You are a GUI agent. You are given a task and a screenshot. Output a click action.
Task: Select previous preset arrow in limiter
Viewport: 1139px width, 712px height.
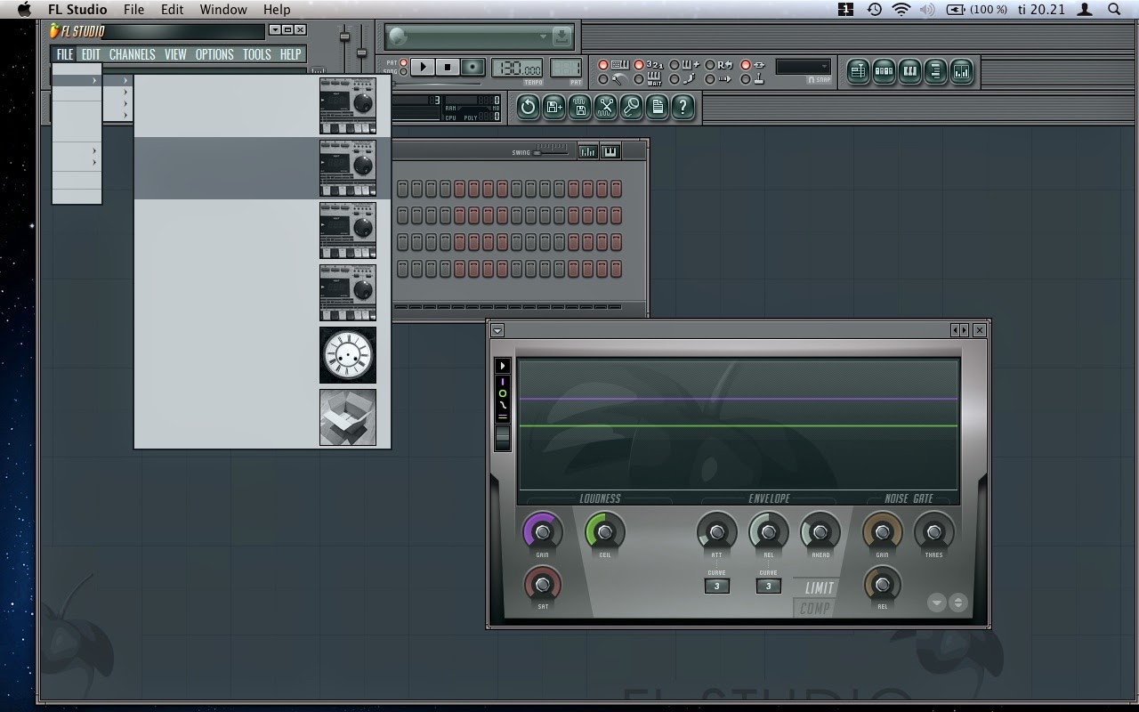[x=957, y=330]
